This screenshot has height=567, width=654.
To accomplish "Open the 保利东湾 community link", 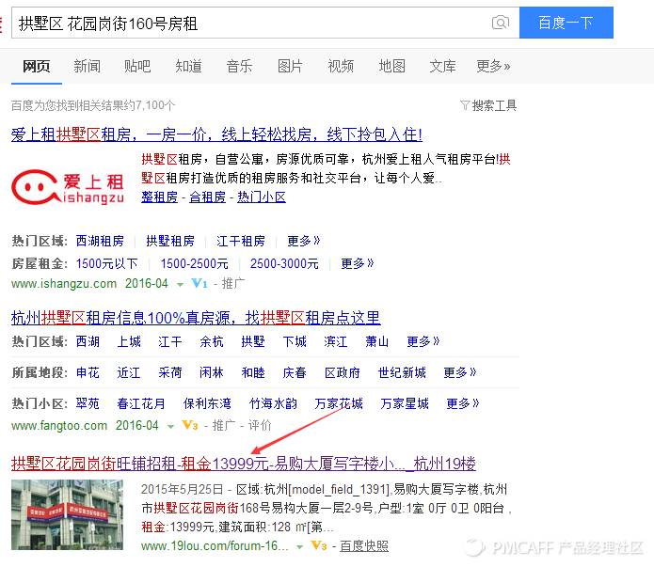I will click(207, 403).
